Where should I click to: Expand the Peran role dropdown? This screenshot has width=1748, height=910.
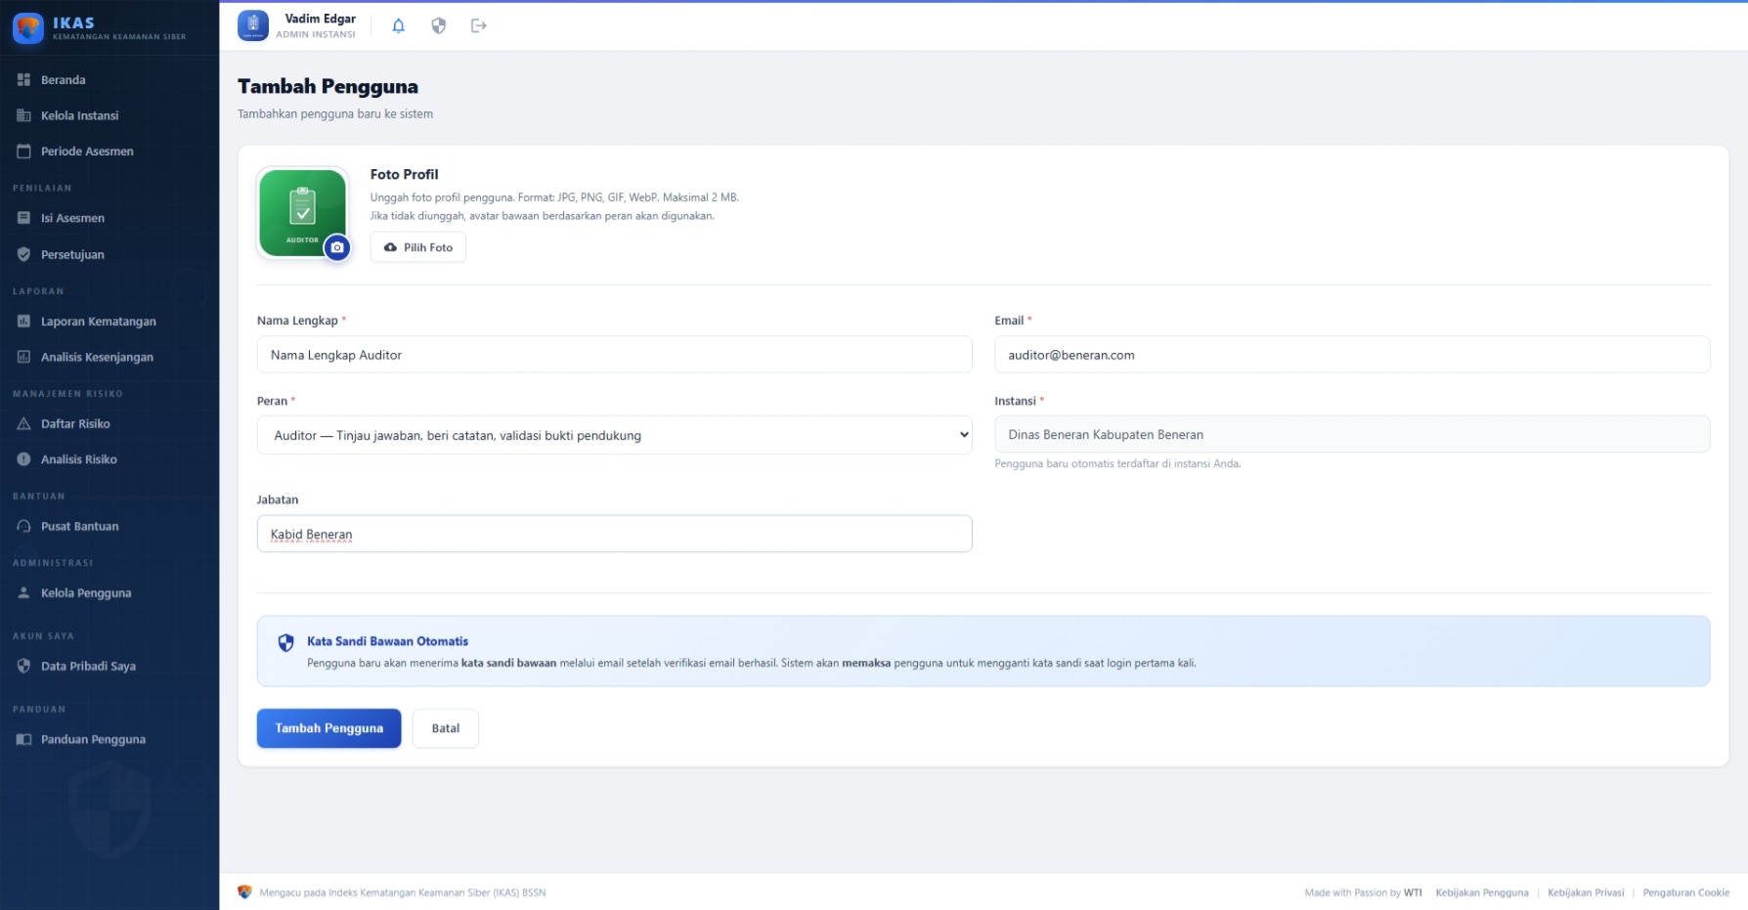point(614,435)
